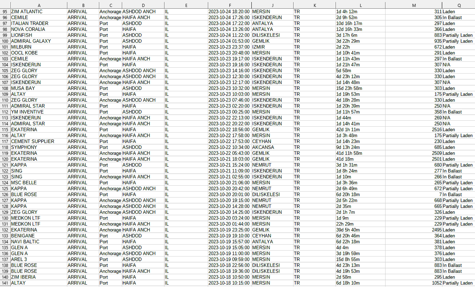
Task: Click LIONFISH cell
Action: click(x=39, y=35)
